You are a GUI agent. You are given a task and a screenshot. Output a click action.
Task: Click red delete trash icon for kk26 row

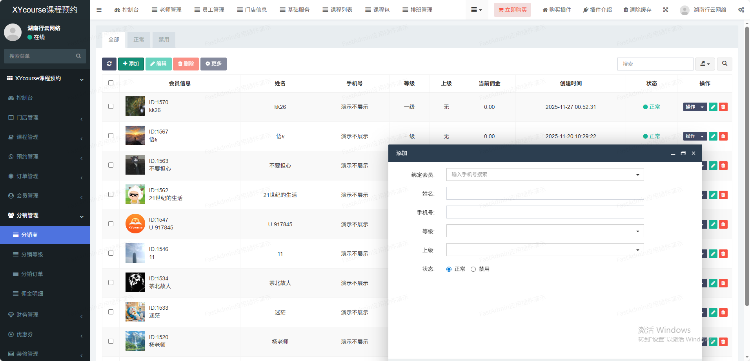(723, 107)
